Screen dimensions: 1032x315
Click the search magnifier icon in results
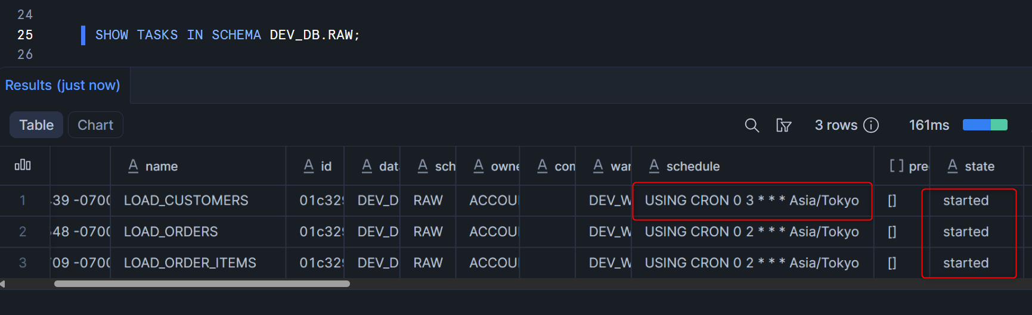(x=752, y=125)
